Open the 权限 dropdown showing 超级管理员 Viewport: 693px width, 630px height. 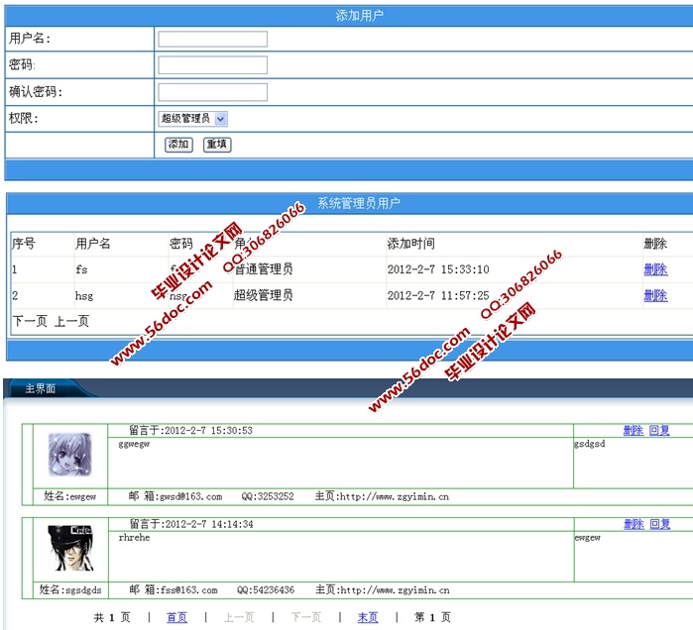pos(193,119)
